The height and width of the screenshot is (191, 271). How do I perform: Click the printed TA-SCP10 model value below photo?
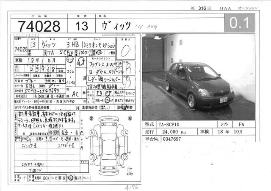click(169, 125)
